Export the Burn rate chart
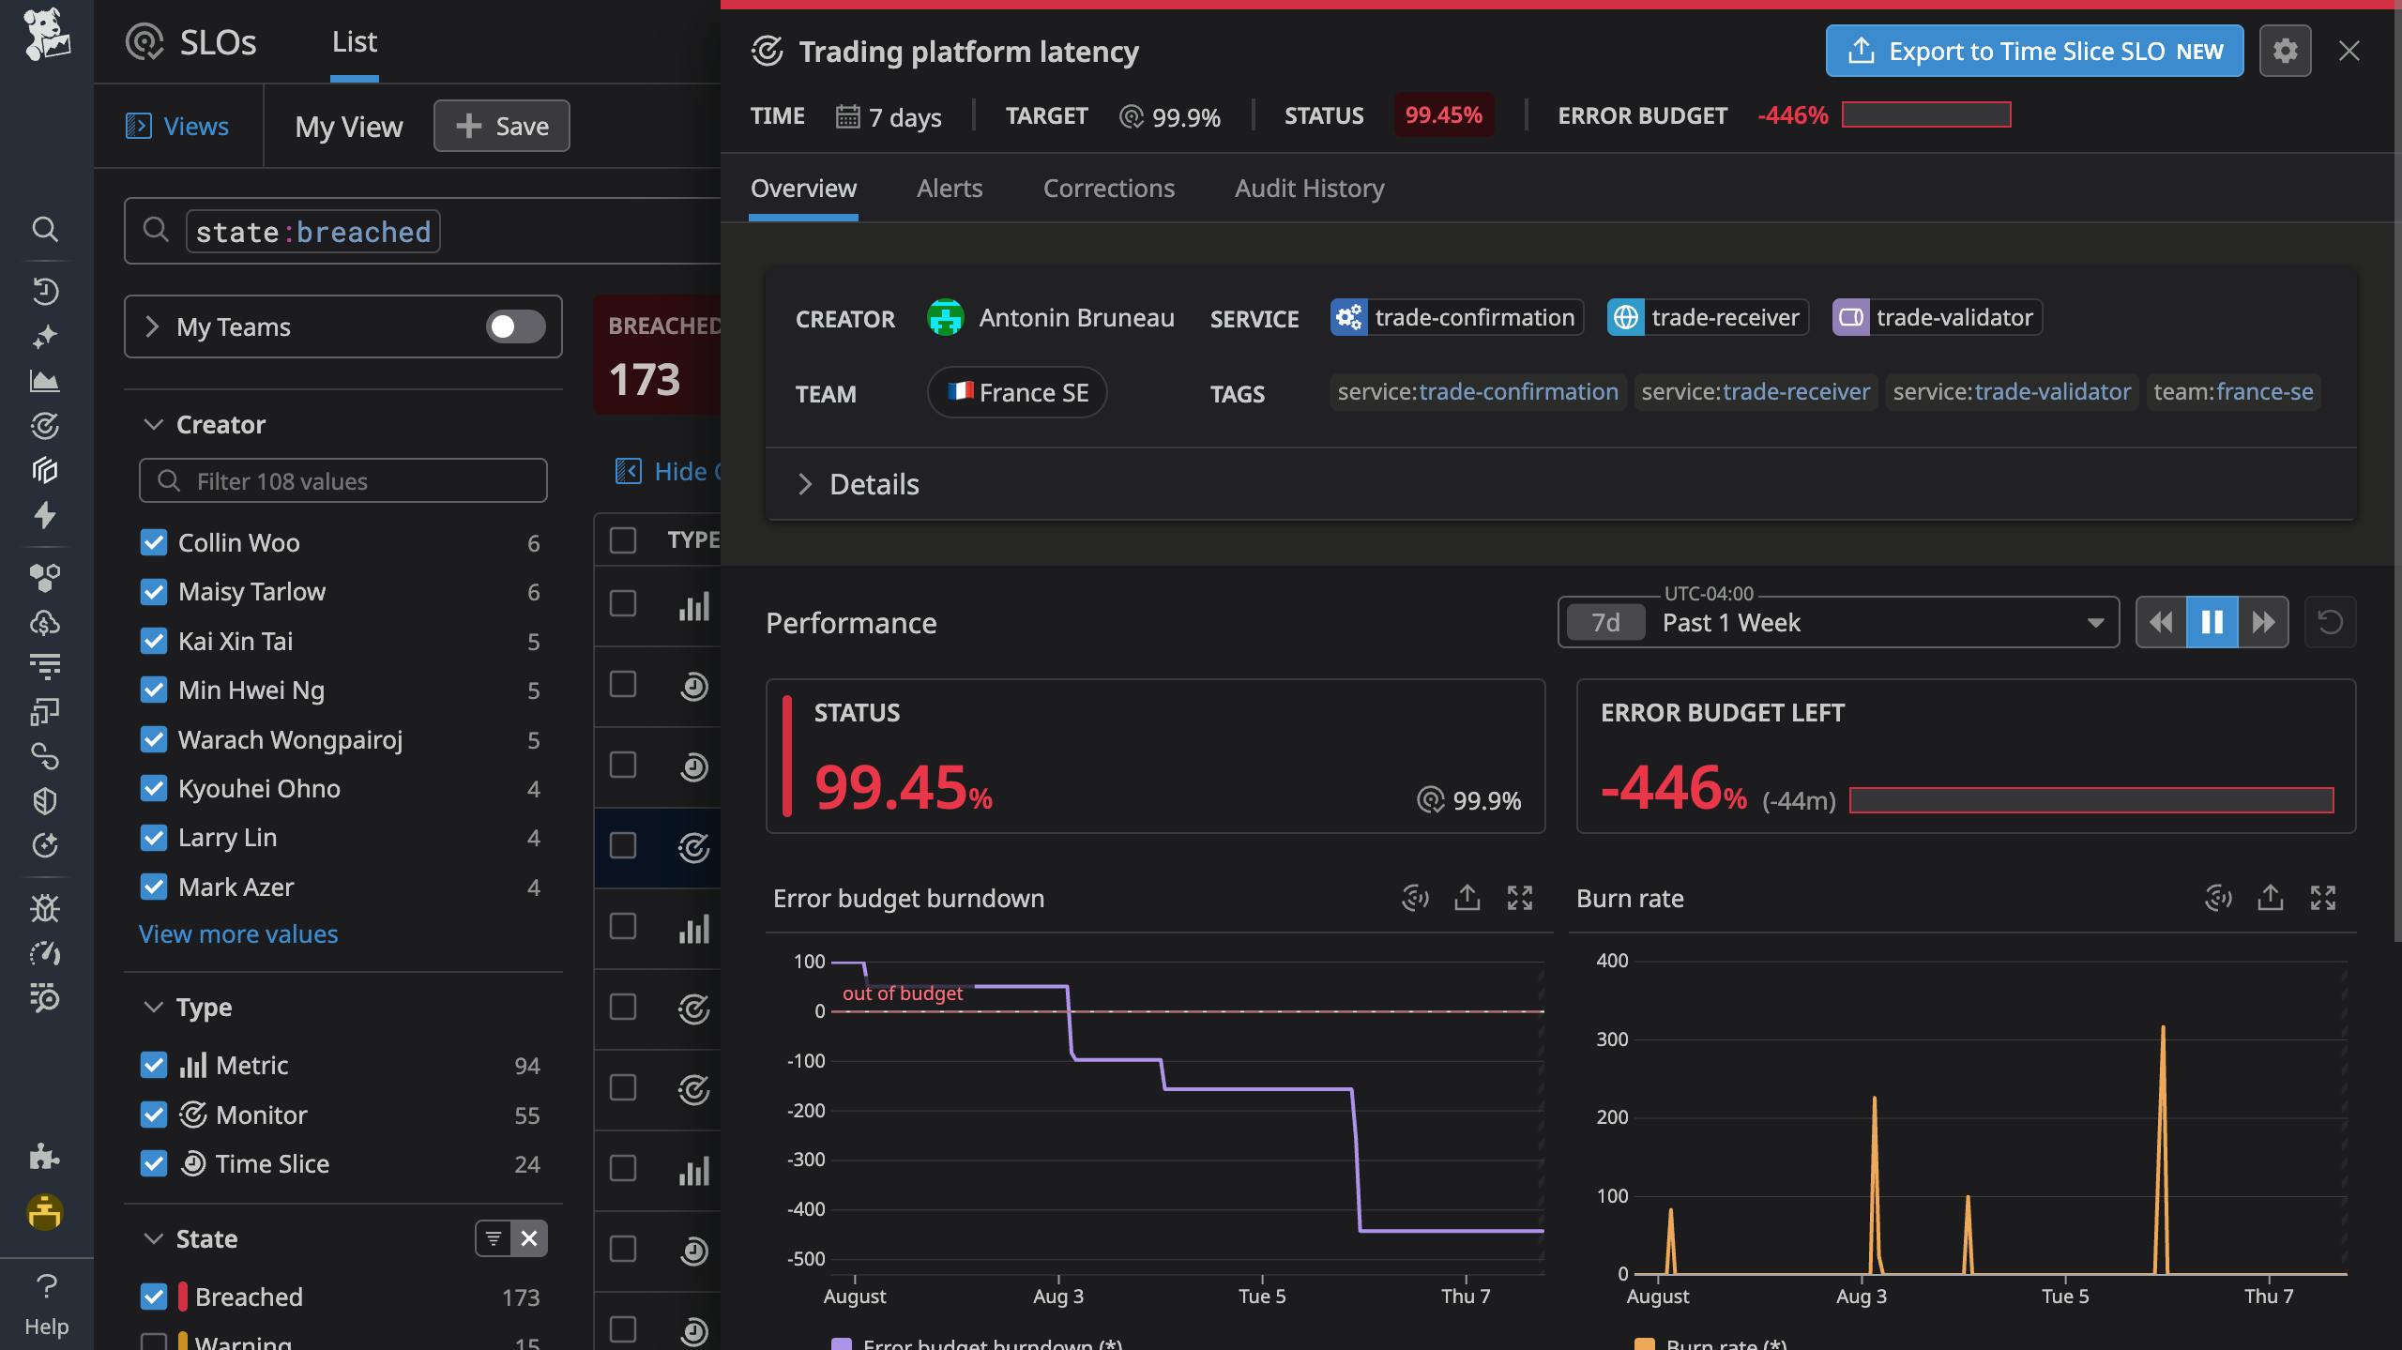Screen dimensions: 2402x1350 [x=2270, y=898]
